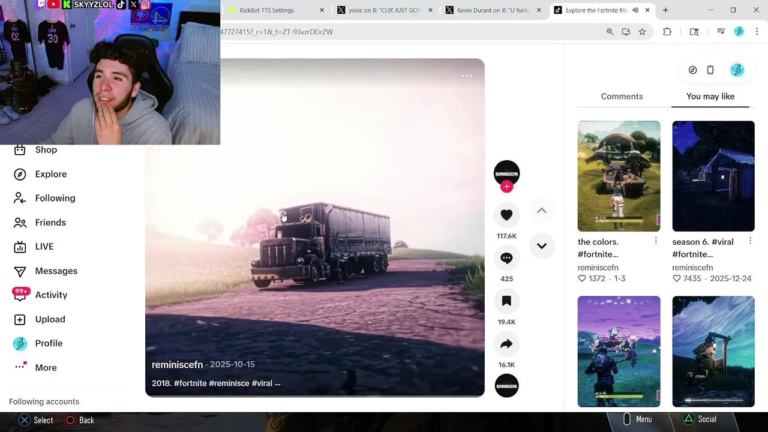Switch to the You may like tab

[x=710, y=96]
